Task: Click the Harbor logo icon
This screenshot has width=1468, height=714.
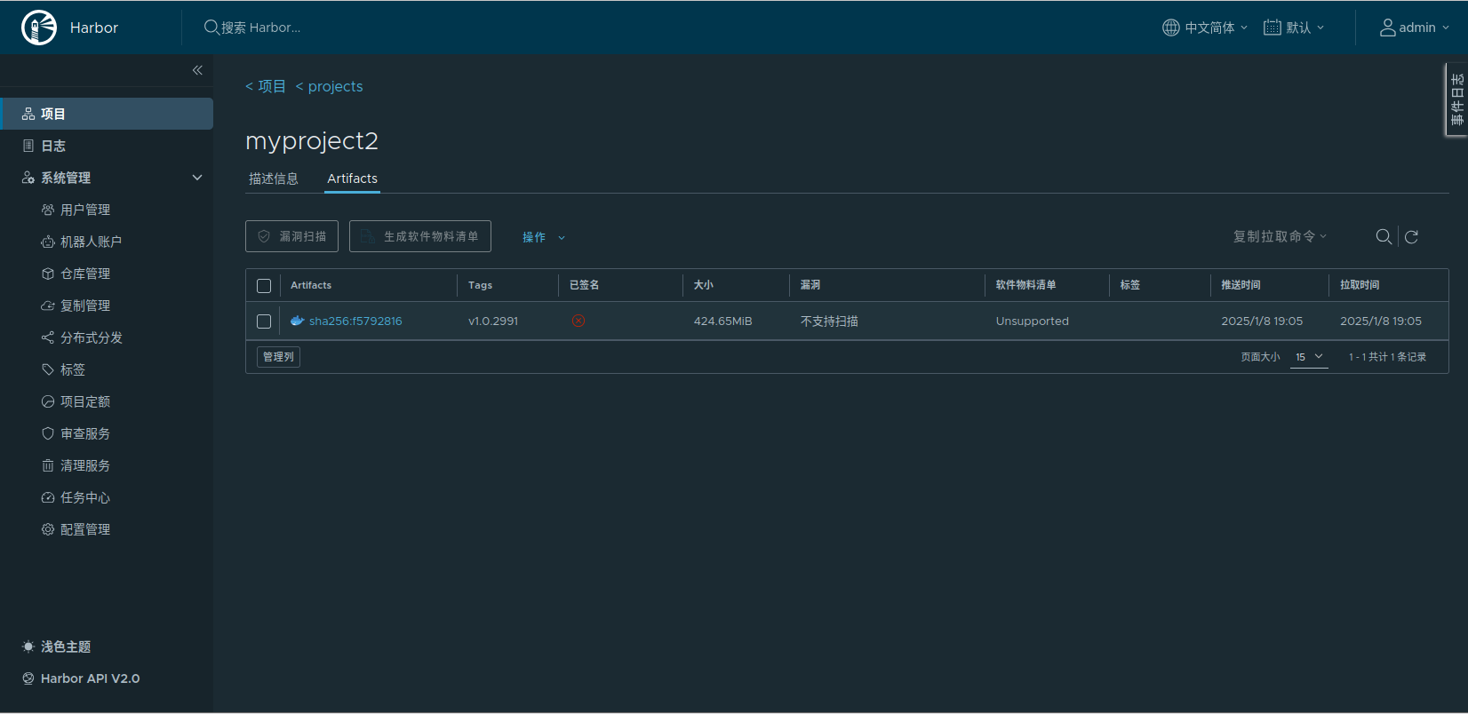Action: tap(39, 28)
